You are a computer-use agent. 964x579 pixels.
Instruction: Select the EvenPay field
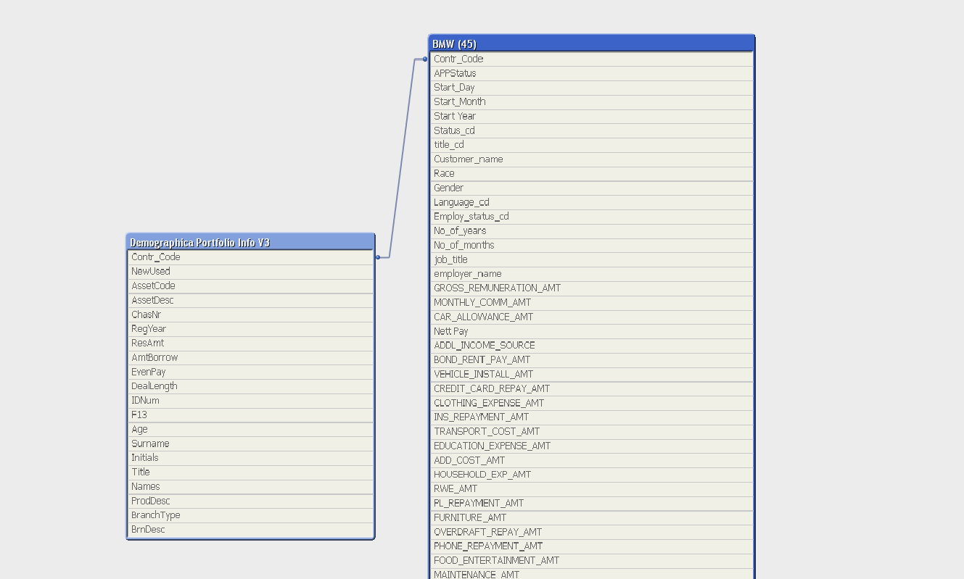[x=251, y=372]
